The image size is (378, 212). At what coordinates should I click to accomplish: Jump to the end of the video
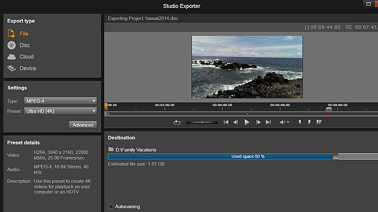tap(268, 122)
